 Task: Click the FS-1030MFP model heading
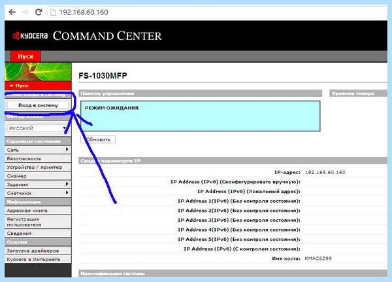point(103,76)
